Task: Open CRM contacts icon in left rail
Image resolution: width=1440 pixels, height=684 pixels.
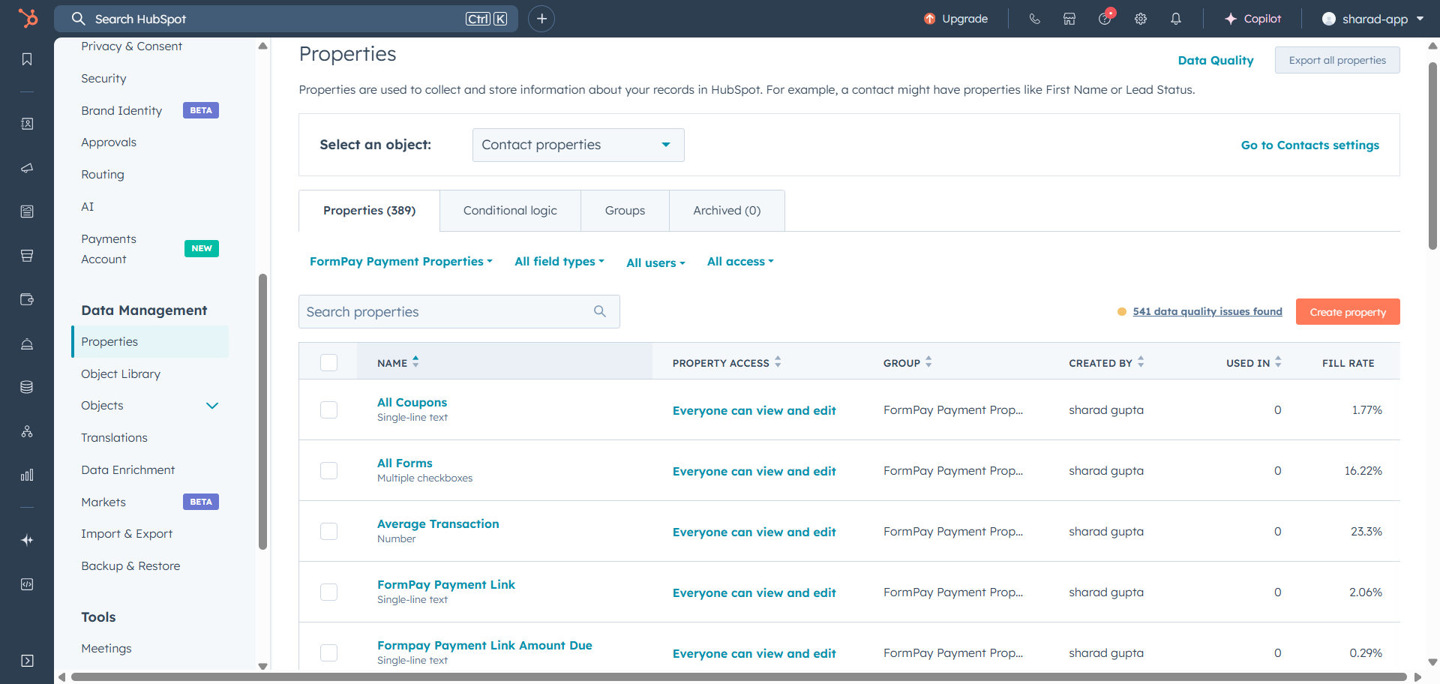Action: click(x=27, y=124)
